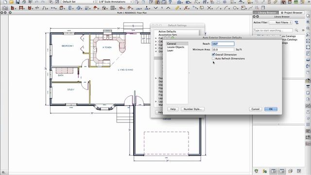Viewport: 311px width, 175px height.
Task: Click the BATH room label on floor plan
Action: pyautogui.click(x=61, y=75)
